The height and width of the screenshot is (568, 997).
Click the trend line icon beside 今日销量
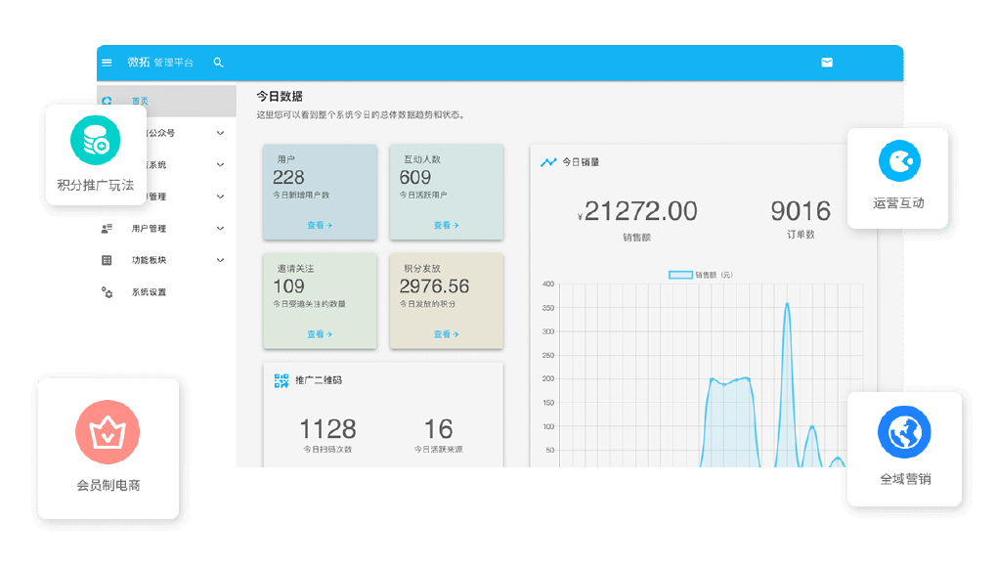pyautogui.click(x=548, y=162)
